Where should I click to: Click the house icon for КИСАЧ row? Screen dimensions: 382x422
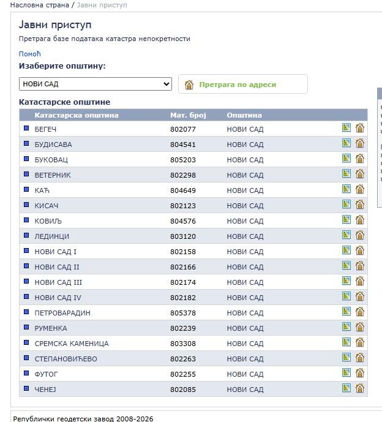click(360, 205)
